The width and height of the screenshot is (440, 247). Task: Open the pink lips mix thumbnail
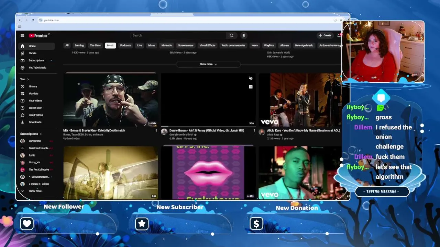pyautogui.click(x=208, y=173)
